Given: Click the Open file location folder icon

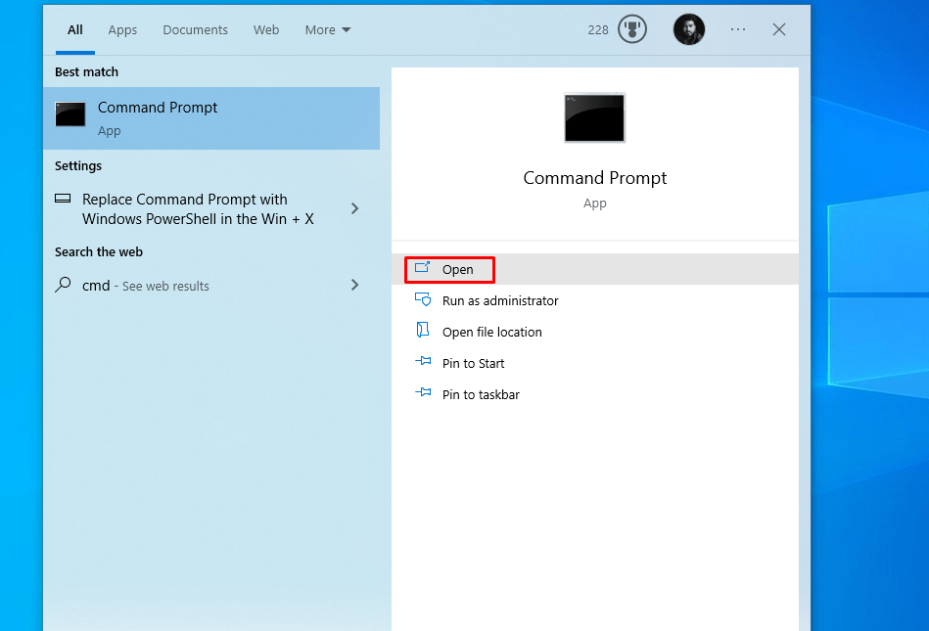Looking at the screenshot, I should 423,330.
